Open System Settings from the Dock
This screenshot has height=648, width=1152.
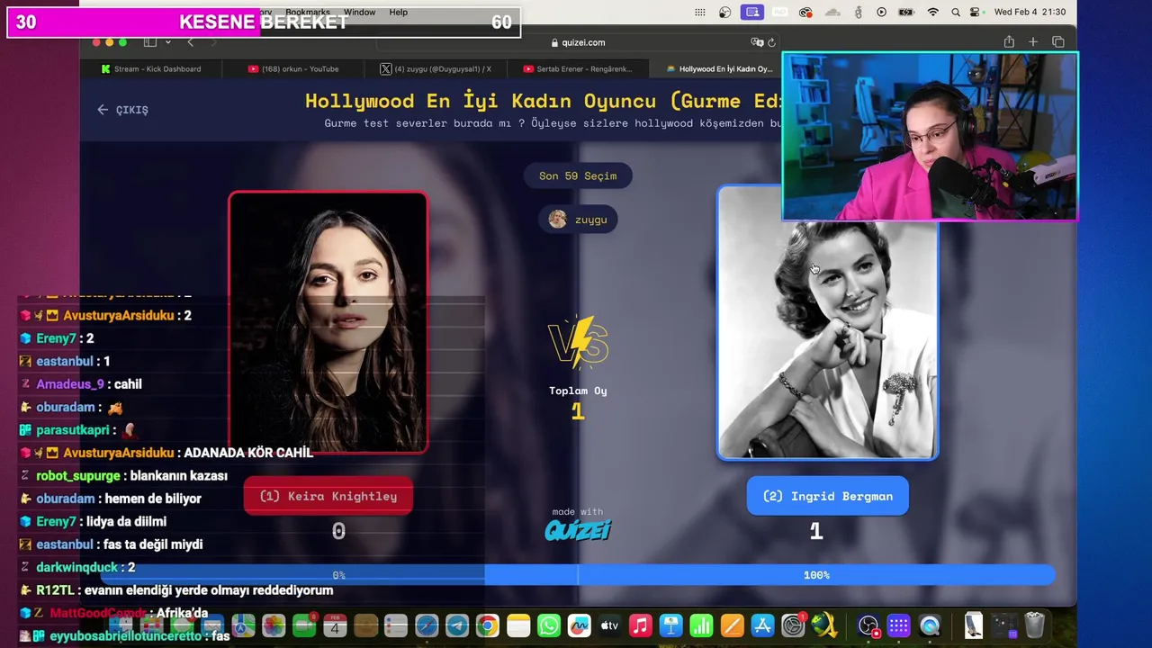click(793, 625)
